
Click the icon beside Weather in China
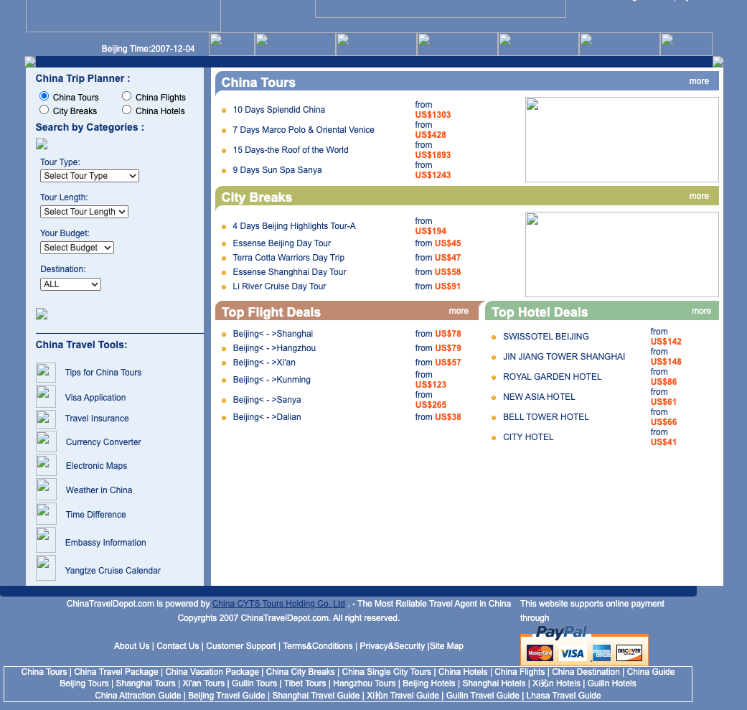(46, 489)
